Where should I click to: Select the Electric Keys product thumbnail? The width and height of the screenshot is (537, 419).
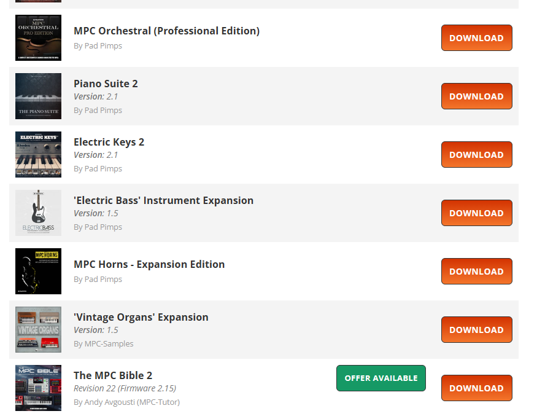(x=38, y=154)
